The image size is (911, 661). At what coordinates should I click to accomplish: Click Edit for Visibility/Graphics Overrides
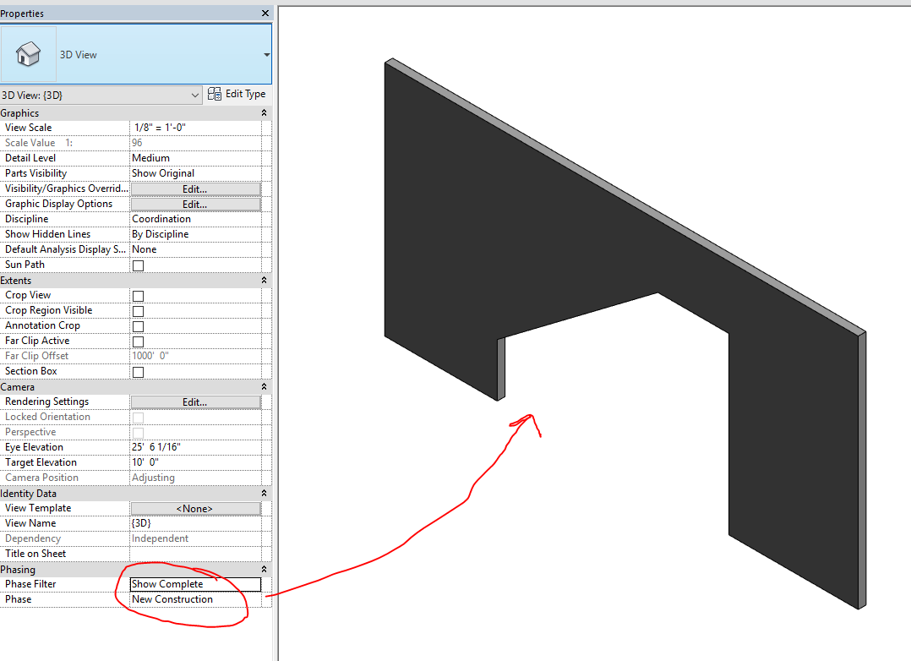pos(195,188)
